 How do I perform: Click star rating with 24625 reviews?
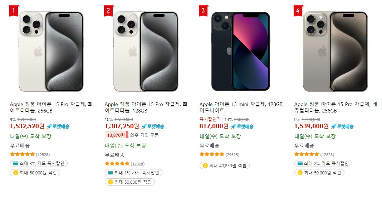point(212,154)
